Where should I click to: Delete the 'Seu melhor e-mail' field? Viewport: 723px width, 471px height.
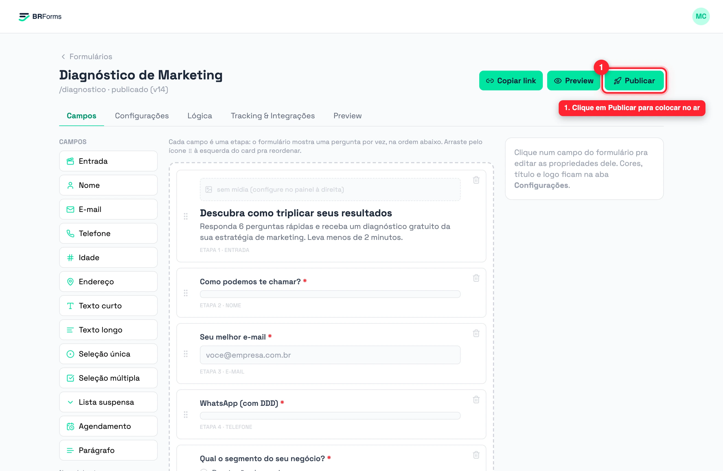coord(476,333)
